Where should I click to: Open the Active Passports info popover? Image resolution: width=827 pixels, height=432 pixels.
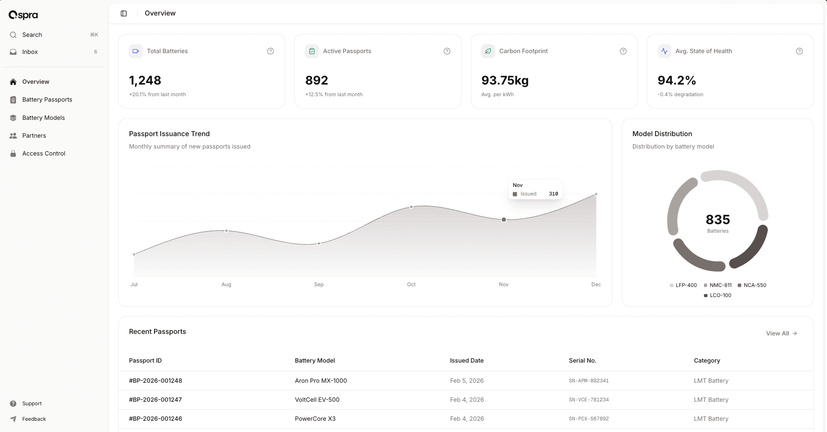[447, 51]
